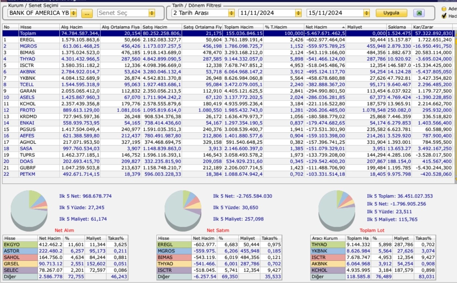Viewport: 457px width, 283px height.
Task: Click the Takas% header in Net Satım table
Action: [x=271, y=238]
